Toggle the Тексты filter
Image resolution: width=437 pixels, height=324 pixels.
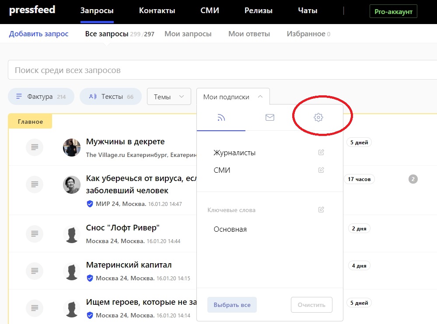click(x=111, y=97)
